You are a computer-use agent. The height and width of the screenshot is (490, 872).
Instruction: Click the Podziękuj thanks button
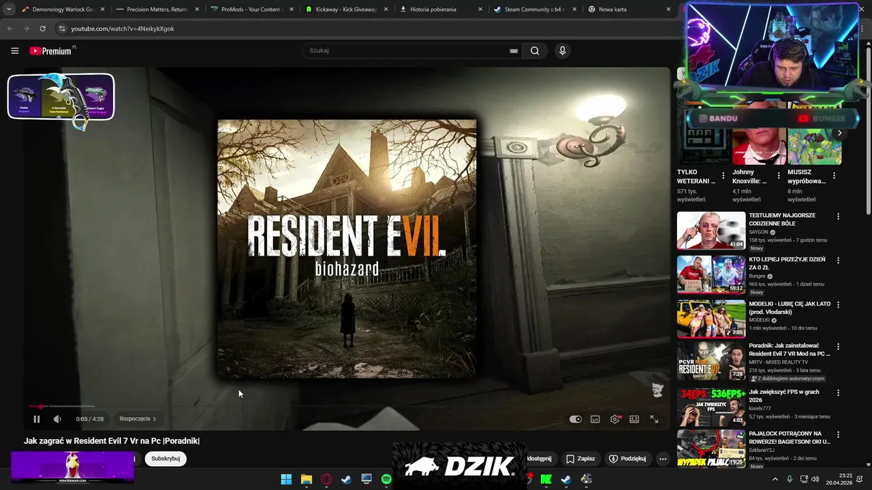(627, 459)
